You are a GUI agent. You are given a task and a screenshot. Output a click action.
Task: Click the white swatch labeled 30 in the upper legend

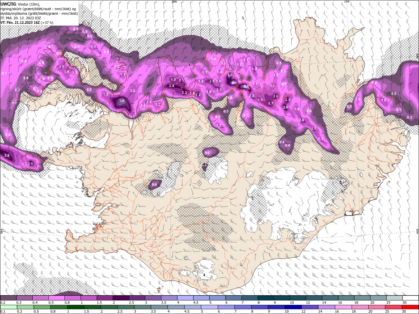tap(410, 298)
